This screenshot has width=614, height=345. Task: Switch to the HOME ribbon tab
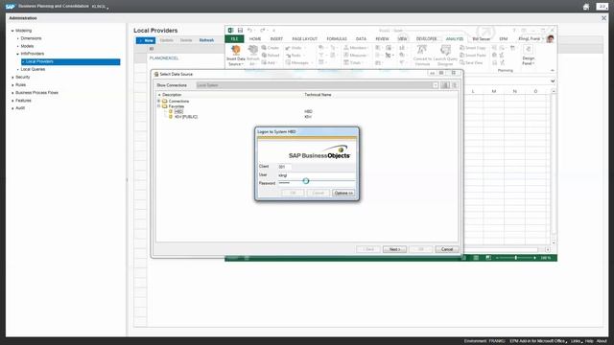(255, 39)
